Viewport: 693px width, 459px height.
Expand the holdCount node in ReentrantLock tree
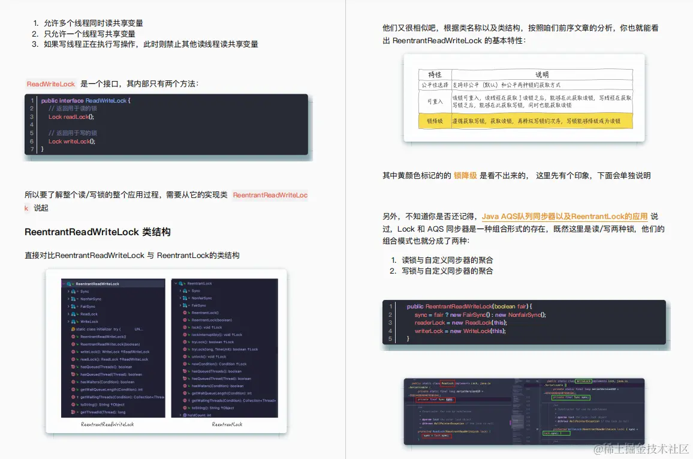tap(180, 415)
